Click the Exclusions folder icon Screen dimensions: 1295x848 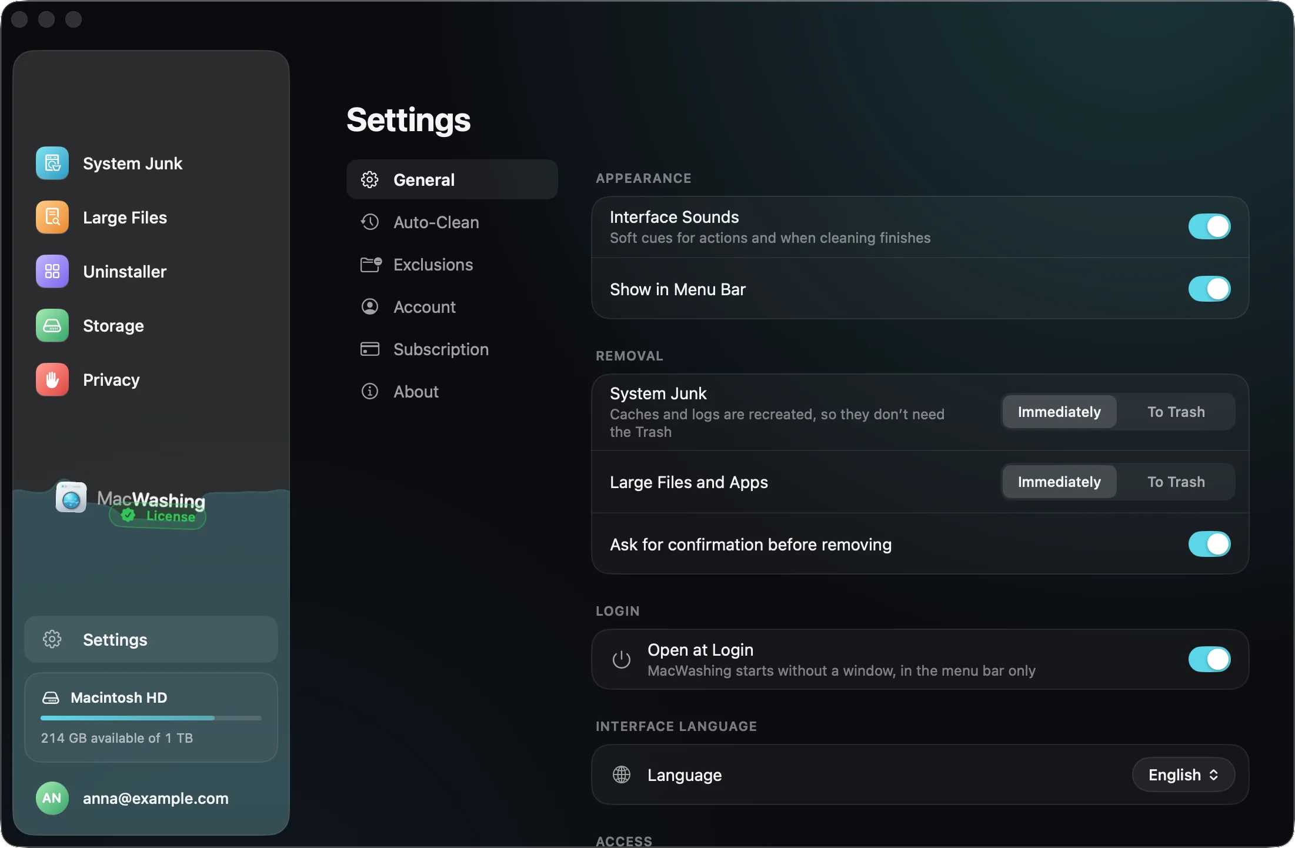[x=371, y=265]
